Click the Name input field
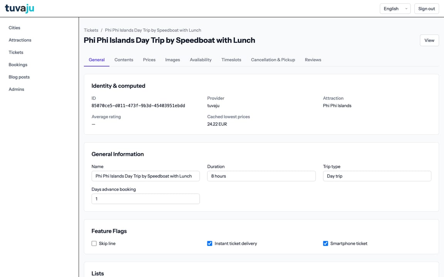The width and height of the screenshot is (444, 277). [146, 176]
